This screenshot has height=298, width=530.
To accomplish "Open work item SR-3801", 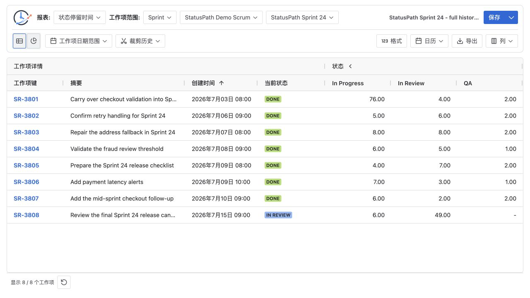I will 26,99.
